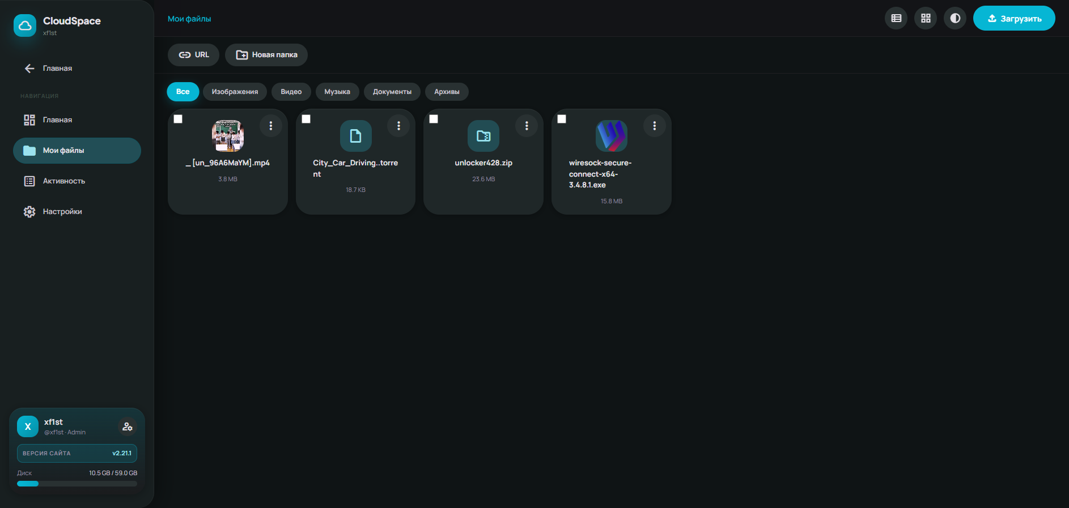Viewport: 1069px width, 508px height.
Task: Click the mp4 video thumbnail
Action: (x=228, y=136)
